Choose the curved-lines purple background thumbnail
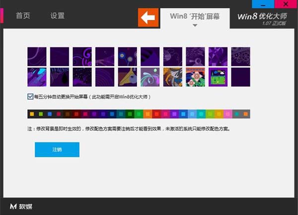Viewport: 298px width, 215px height. [37, 57]
